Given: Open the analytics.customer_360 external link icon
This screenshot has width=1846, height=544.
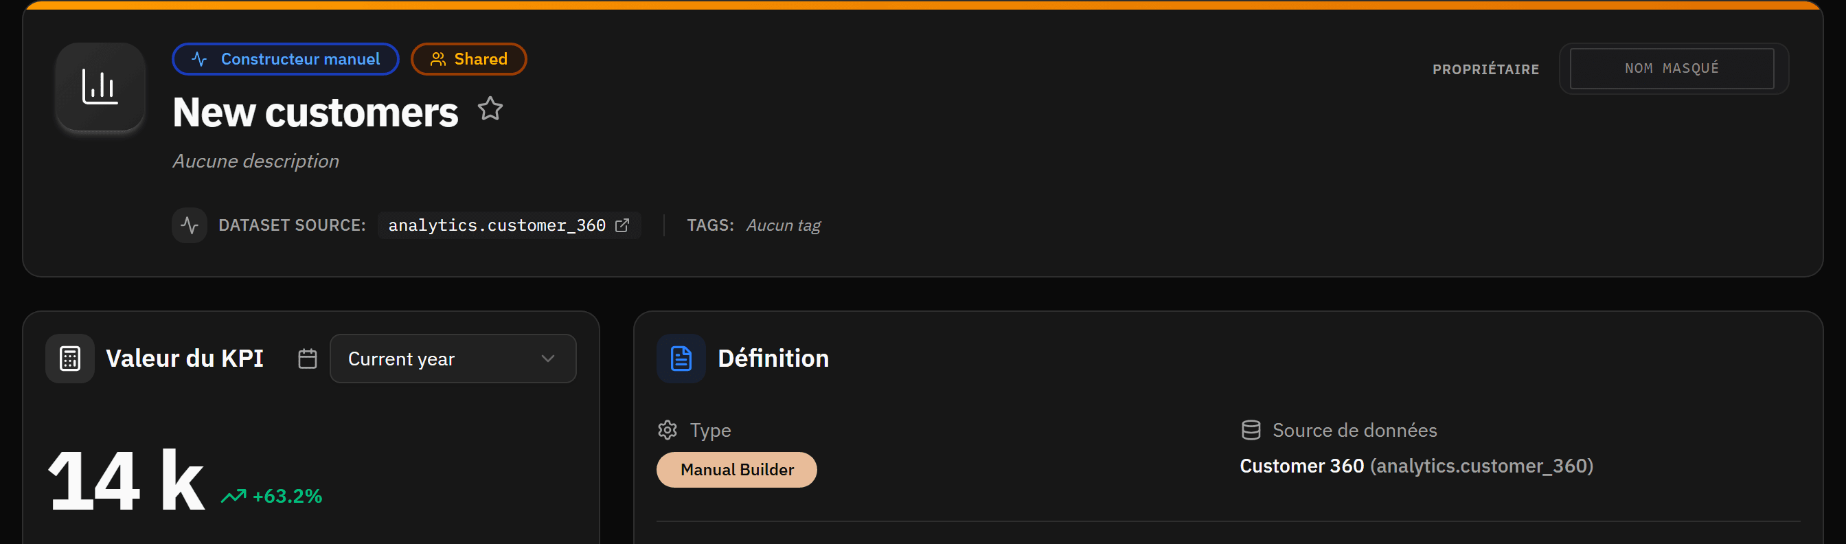Looking at the screenshot, I should pyautogui.click(x=622, y=225).
